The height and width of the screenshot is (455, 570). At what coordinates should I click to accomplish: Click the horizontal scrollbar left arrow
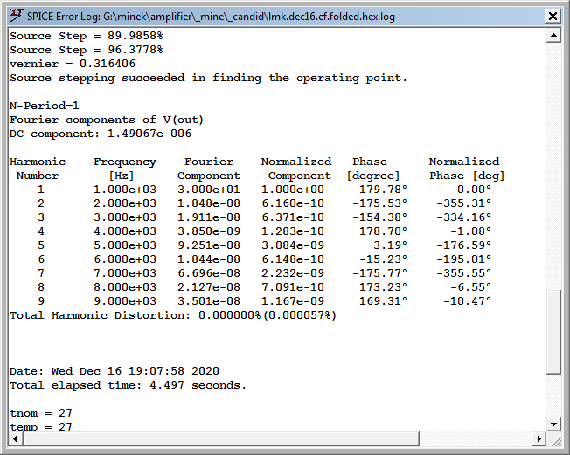(16, 438)
